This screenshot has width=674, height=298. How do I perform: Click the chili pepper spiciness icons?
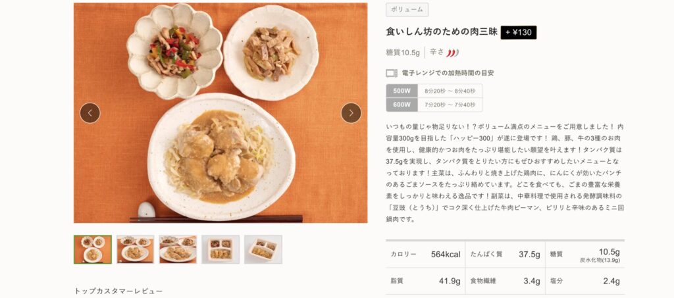pyautogui.click(x=452, y=53)
